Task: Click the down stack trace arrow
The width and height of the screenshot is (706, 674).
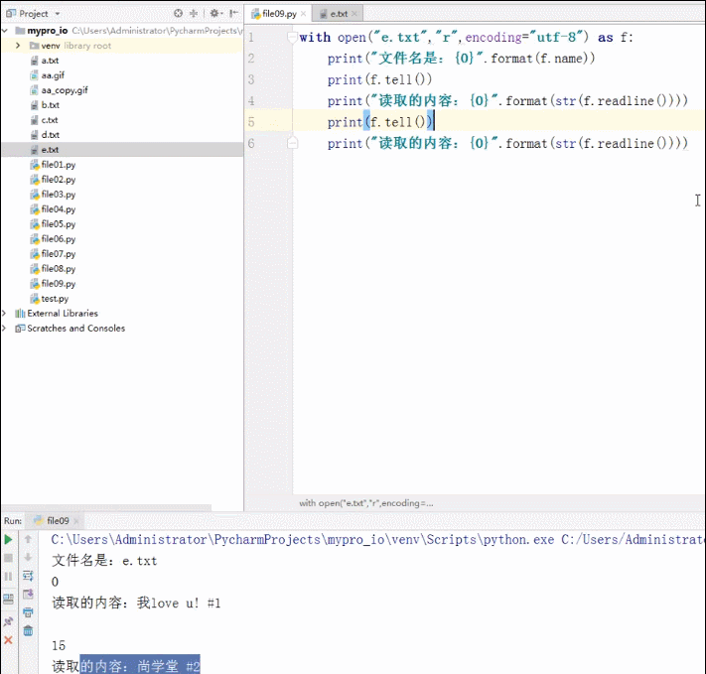Action: [x=28, y=558]
